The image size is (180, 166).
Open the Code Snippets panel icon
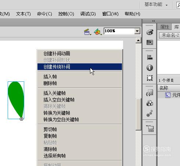coord(150,93)
